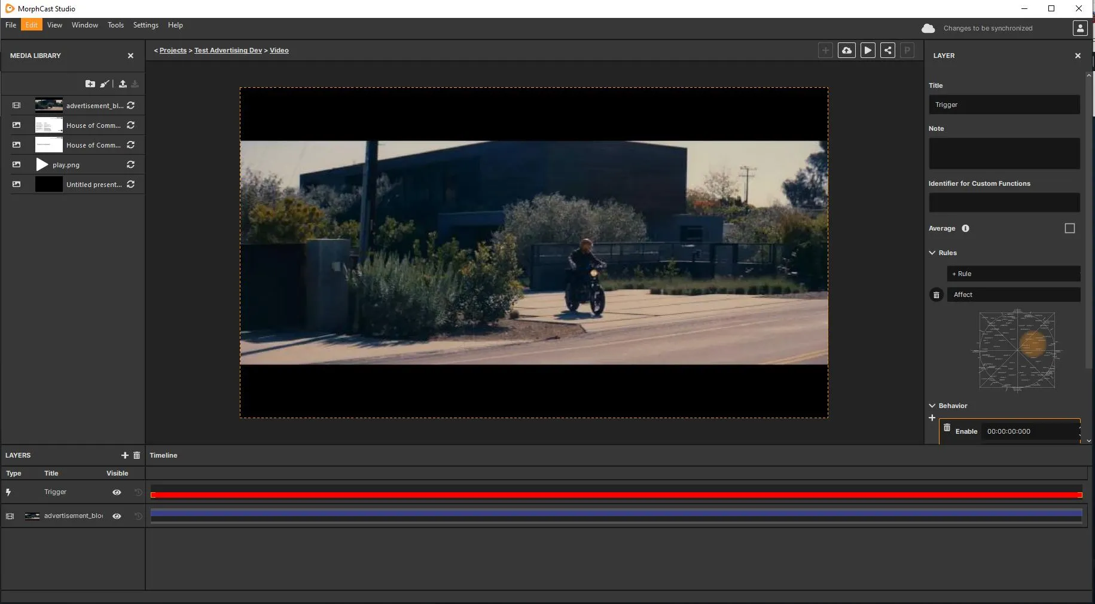Hide the Trigger layer
1095x604 pixels.
click(117, 492)
